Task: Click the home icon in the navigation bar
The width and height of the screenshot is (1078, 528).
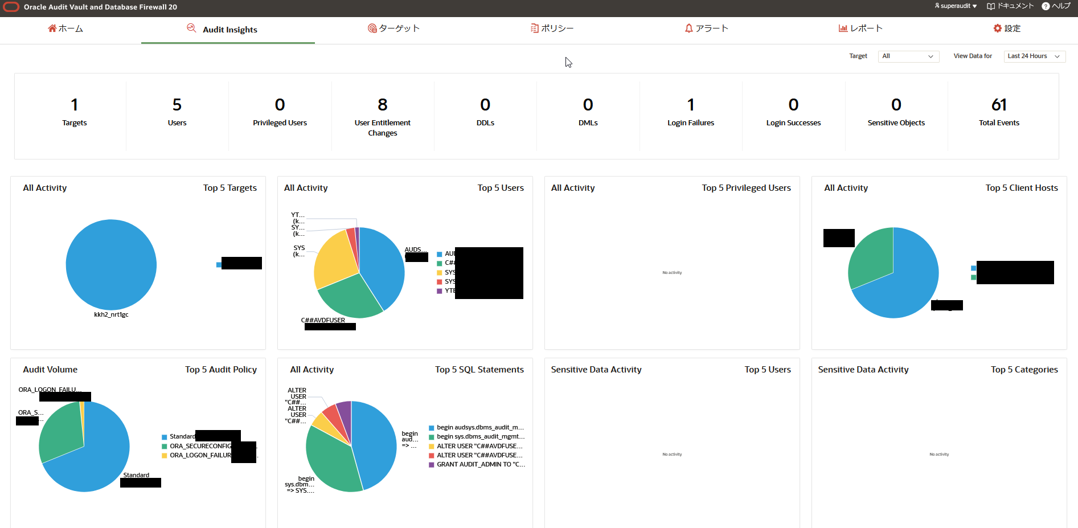Action: (52, 28)
